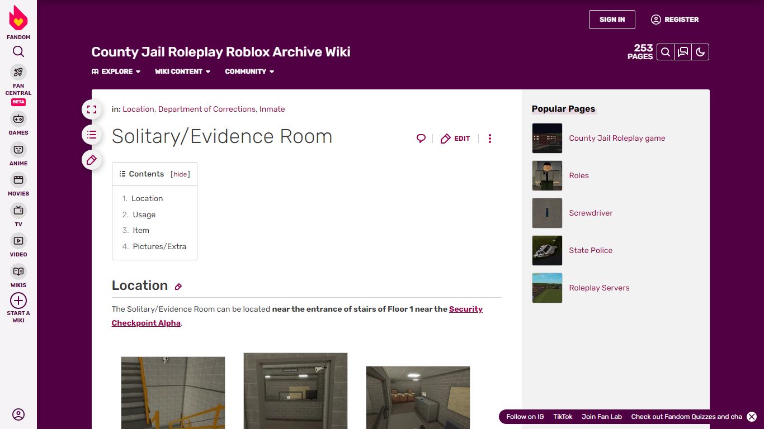Click the floating edit pencil icon
The image size is (764, 429).
tap(92, 160)
